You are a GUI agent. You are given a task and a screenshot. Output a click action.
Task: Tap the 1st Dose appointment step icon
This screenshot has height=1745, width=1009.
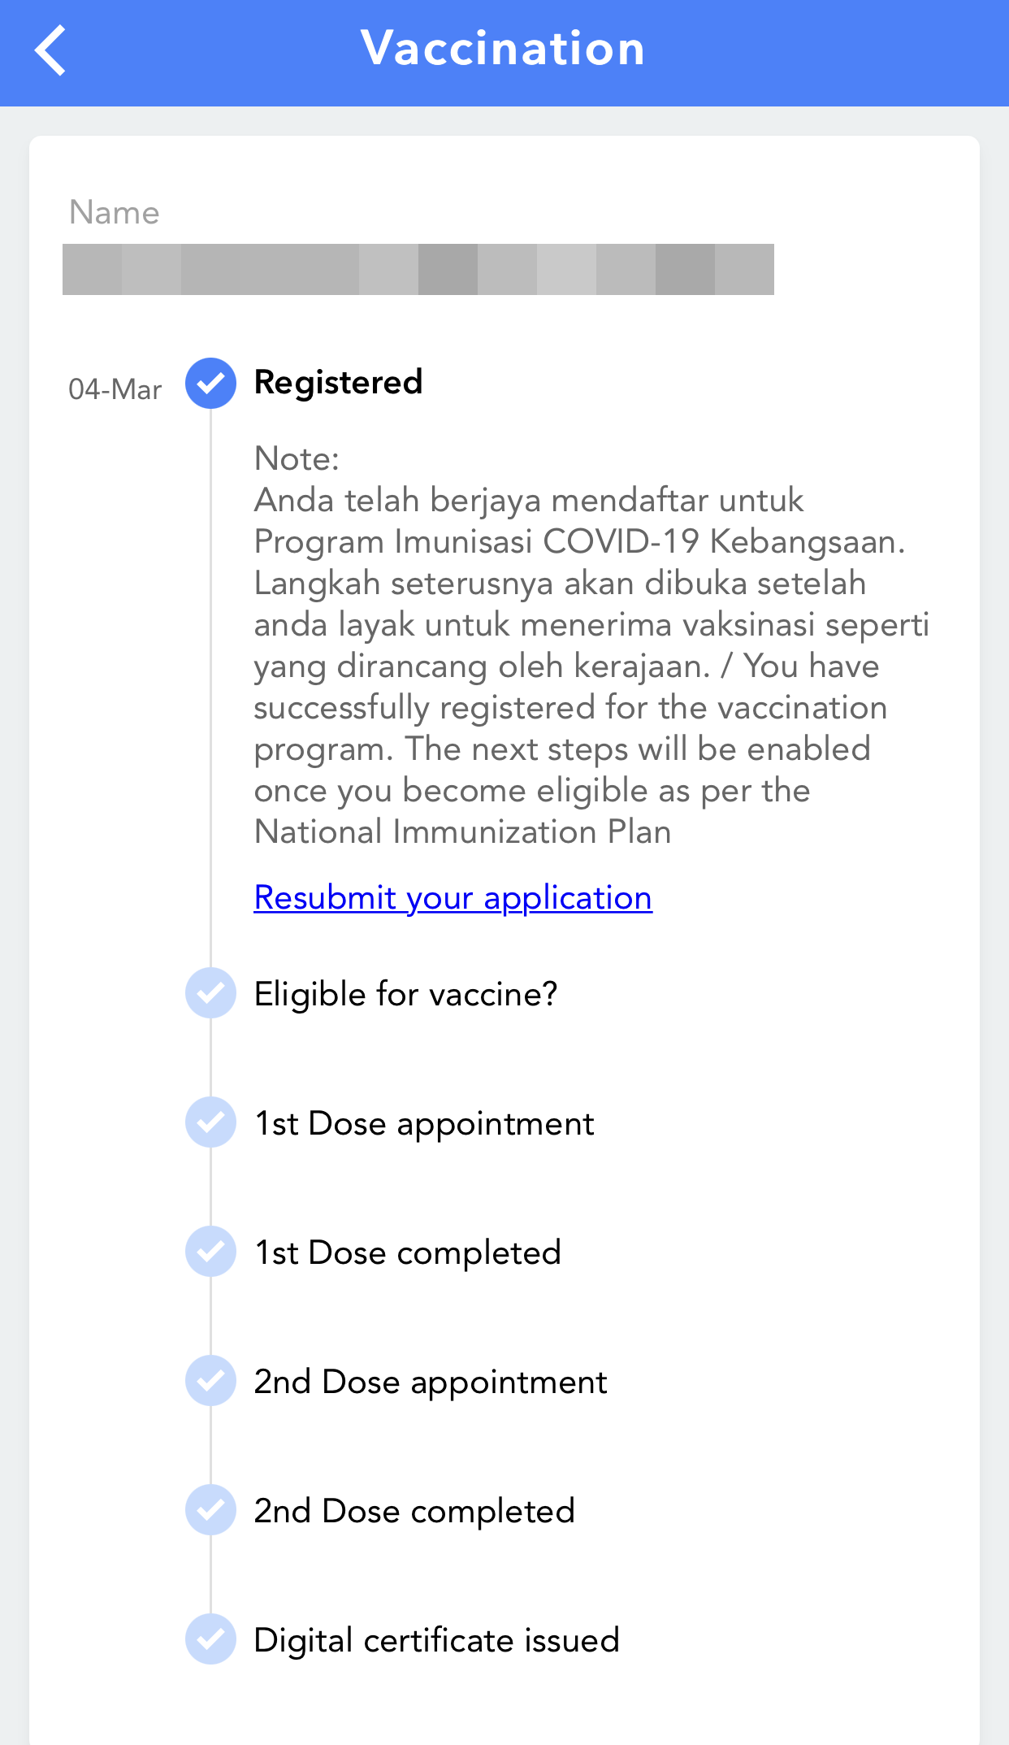pyautogui.click(x=210, y=1122)
